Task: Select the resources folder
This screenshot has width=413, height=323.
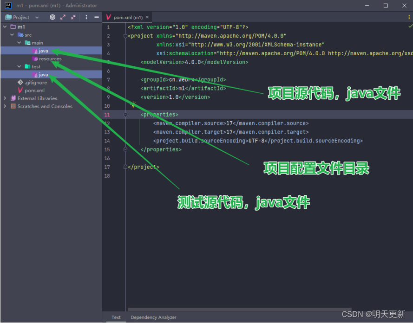Action: (x=50, y=58)
